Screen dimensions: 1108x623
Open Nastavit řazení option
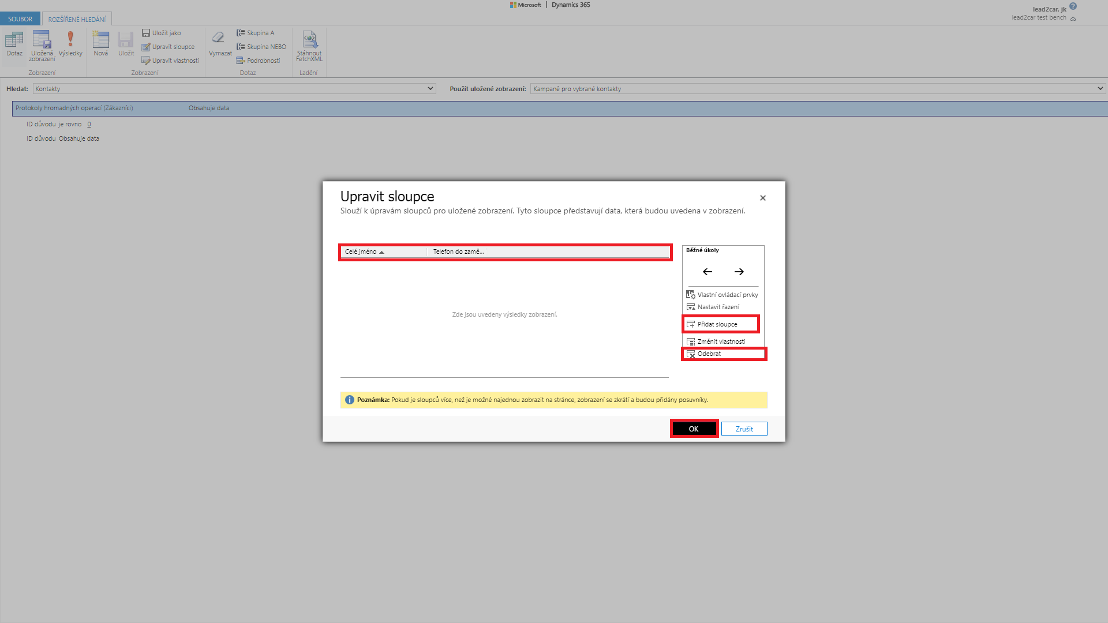(x=718, y=307)
